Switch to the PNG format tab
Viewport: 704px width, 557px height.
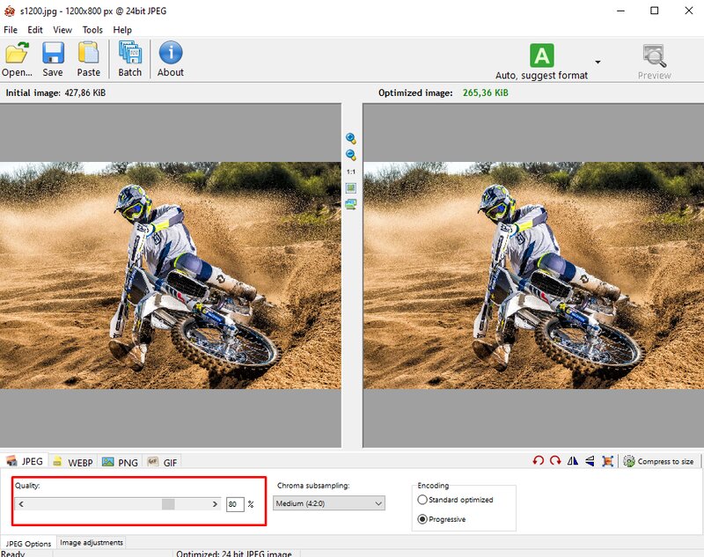pyautogui.click(x=121, y=461)
